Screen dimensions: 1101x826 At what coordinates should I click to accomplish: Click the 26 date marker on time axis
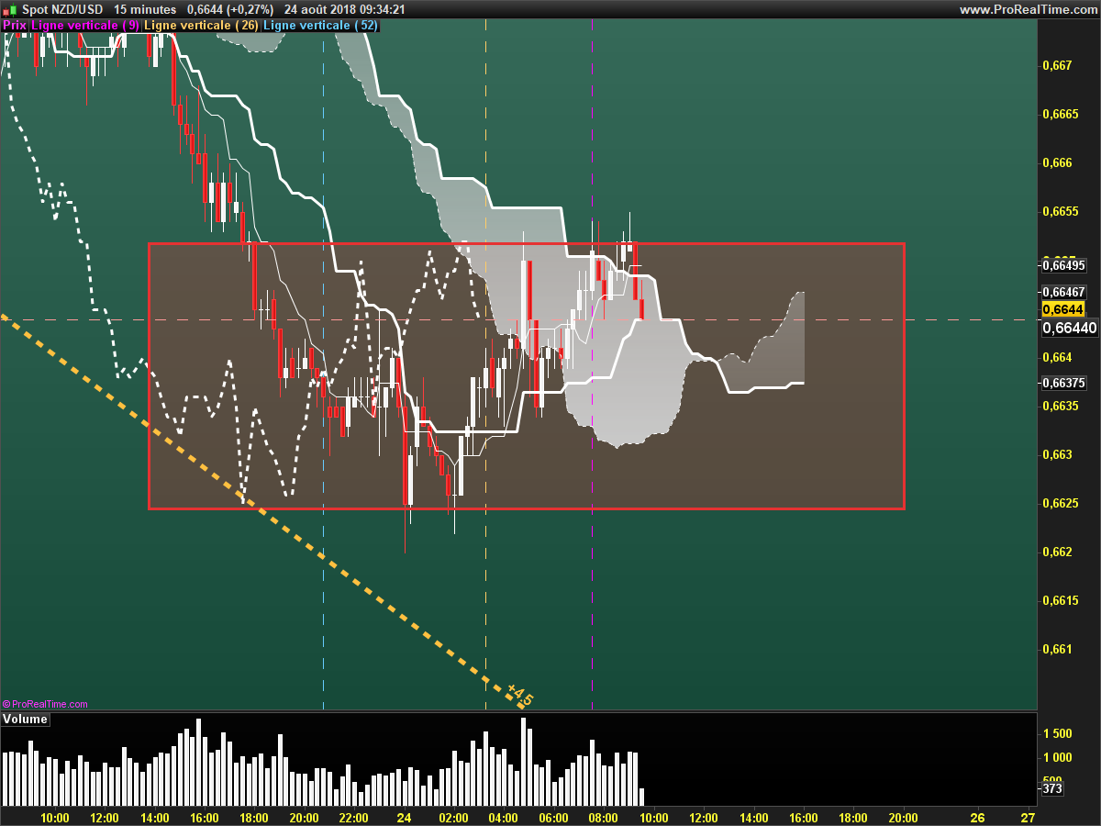[x=978, y=817]
